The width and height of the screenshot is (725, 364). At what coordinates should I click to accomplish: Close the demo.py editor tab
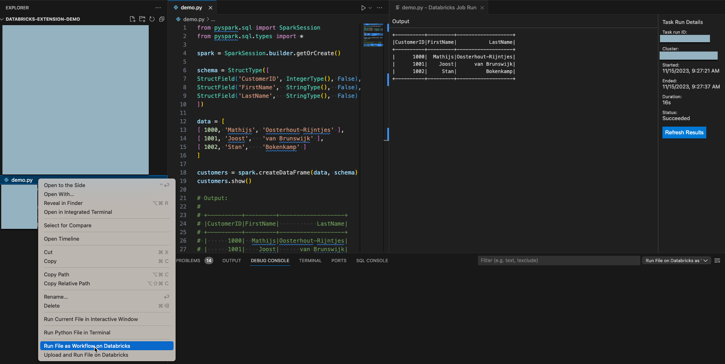point(211,8)
